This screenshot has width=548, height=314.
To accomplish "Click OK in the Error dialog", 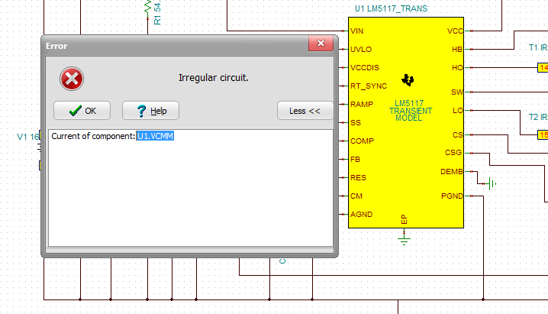I will coord(82,111).
